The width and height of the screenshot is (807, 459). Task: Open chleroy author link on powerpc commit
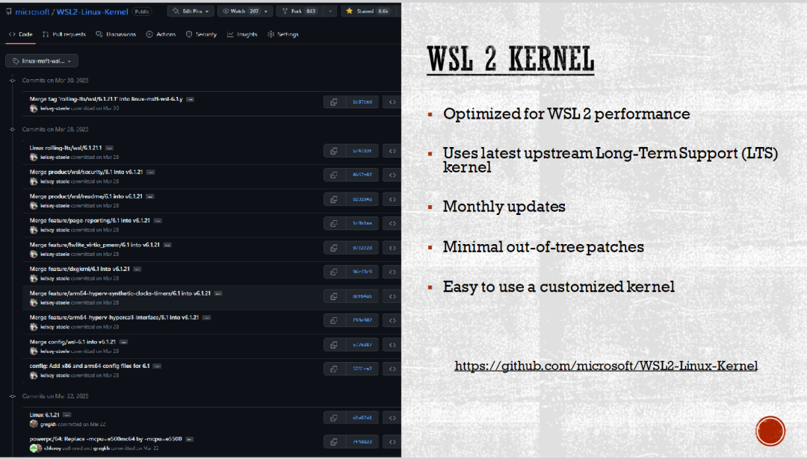(x=52, y=449)
